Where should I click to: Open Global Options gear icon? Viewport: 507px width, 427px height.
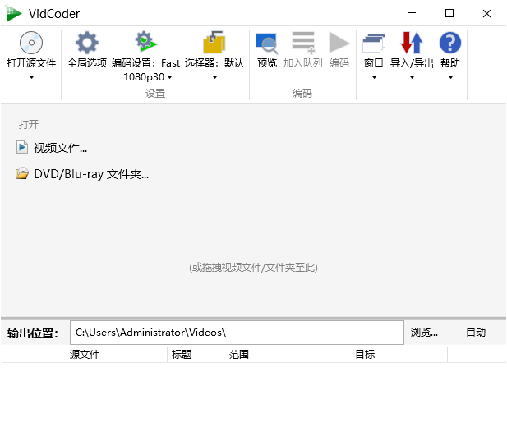(86, 43)
